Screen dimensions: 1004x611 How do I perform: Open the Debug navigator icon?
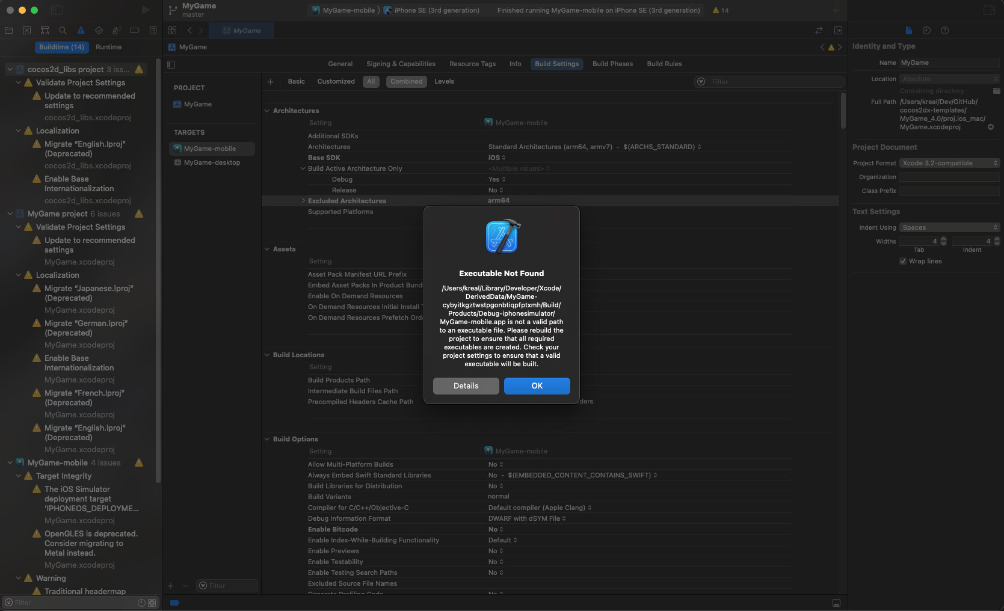pyautogui.click(x=117, y=30)
